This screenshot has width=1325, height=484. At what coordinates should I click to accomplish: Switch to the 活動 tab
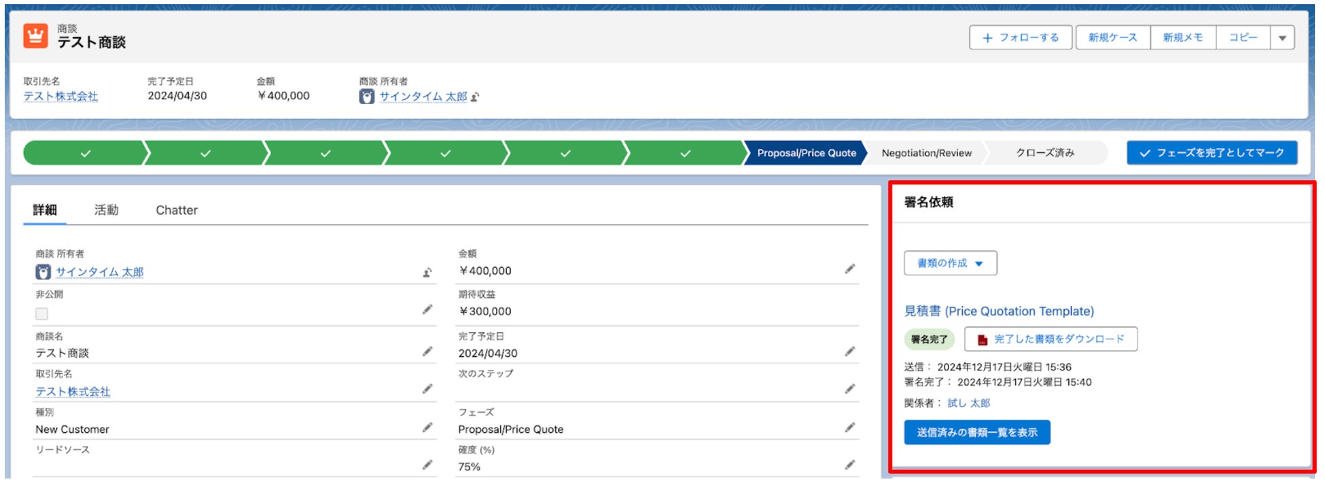(x=107, y=210)
